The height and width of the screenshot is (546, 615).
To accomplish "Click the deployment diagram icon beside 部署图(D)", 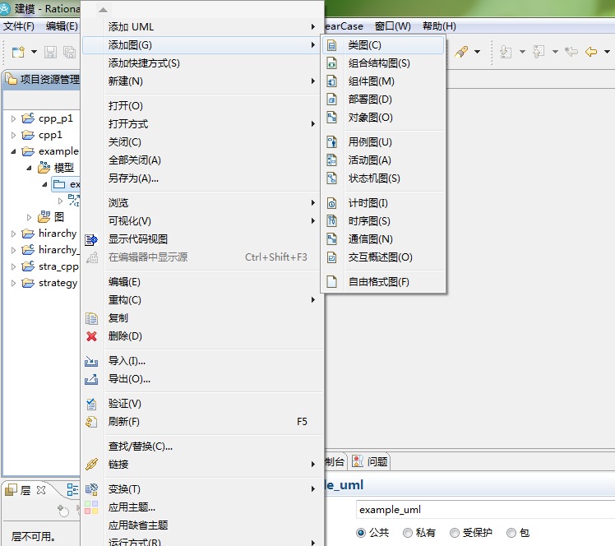I will point(332,99).
